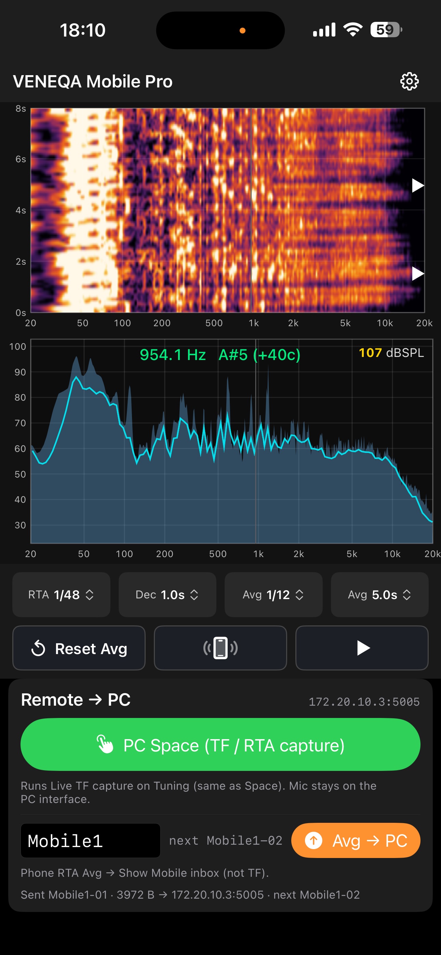This screenshot has width=441, height=955.
Task: Tap the 107 dBSPL level readout
Action: point(391,352)
